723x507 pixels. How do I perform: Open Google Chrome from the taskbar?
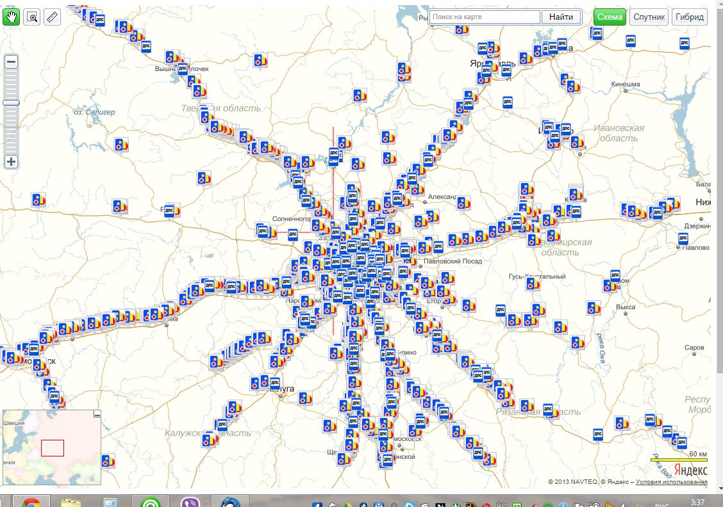coord(31,501)
